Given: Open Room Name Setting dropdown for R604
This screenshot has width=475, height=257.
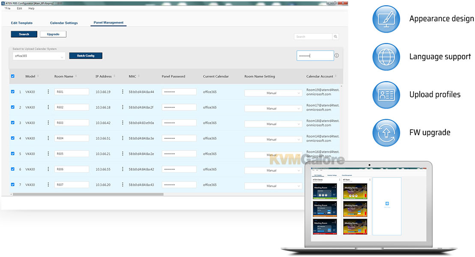Looking at the screenshot, I should coord(273,139).
